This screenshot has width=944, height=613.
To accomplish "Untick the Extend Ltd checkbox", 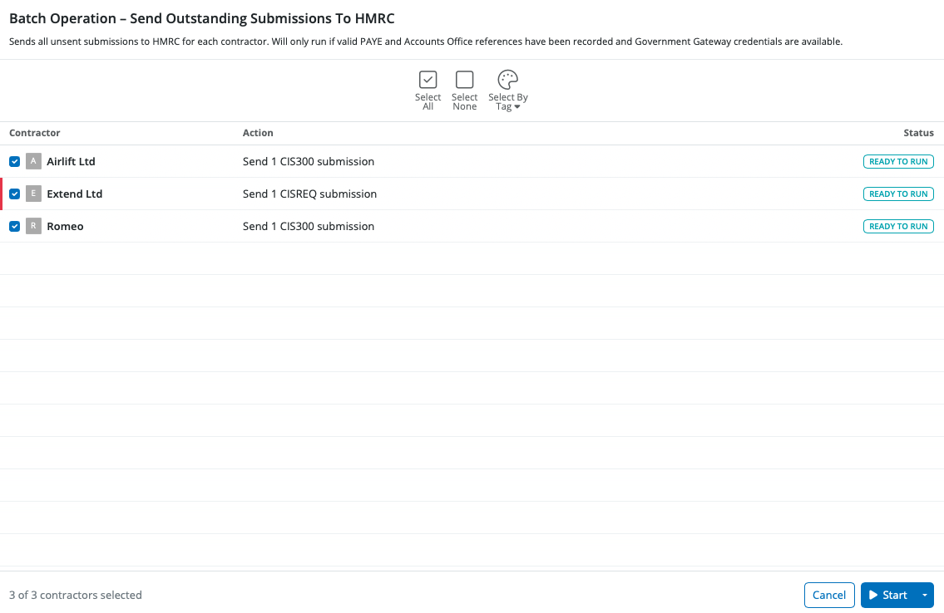I will 14,194.
